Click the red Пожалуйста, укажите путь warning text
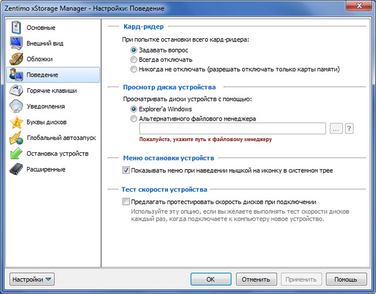376x294 pixels. [x=206, y=139]
